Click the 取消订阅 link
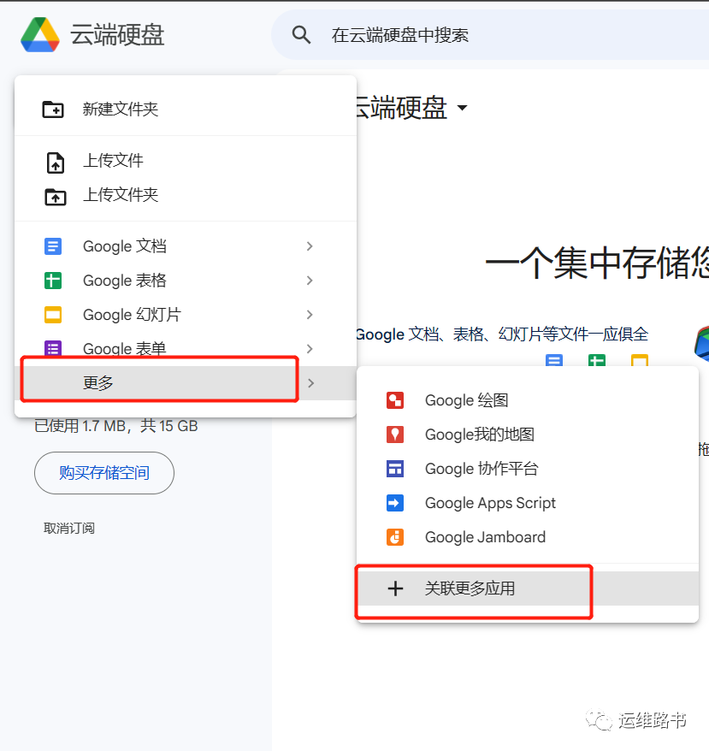This screenshot has height=751, width=709. [69, 529]
